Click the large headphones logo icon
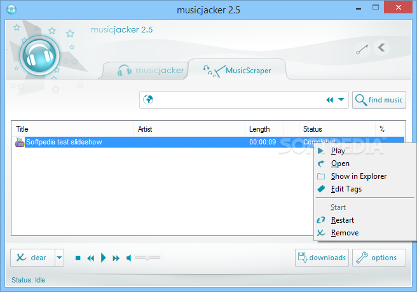 pyautogui.click(x=39, y=55)
